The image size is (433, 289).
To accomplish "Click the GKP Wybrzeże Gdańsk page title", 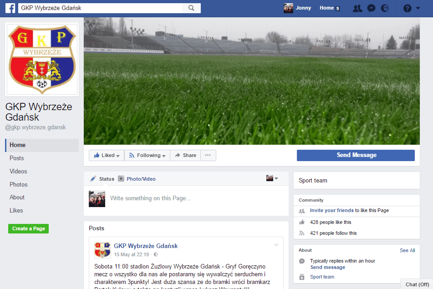I will [39, 112].
